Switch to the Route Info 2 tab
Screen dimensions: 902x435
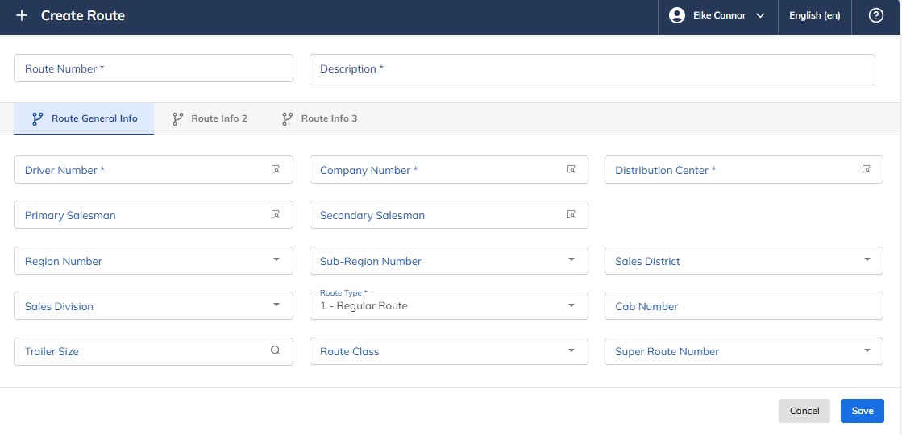(210, 119)
